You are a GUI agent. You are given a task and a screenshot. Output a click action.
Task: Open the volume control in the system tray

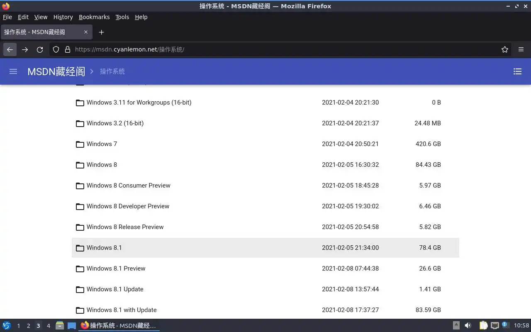click(468, 325)
